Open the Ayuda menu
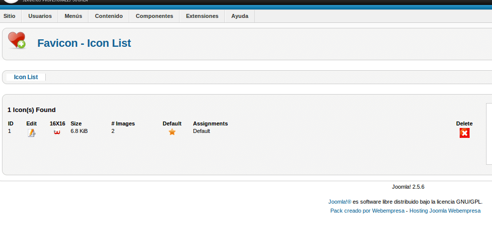The image size is (492, 234). coord(240,16)
